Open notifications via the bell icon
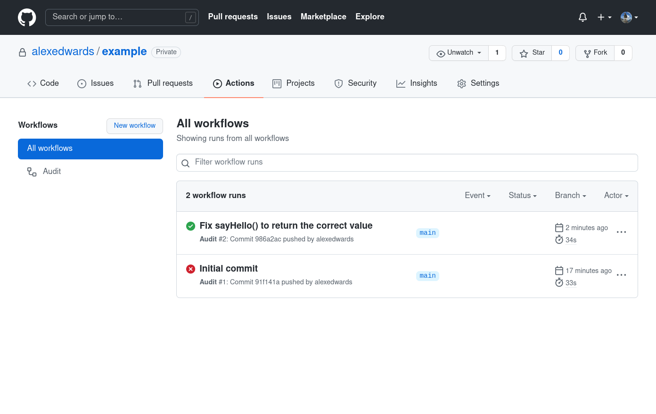Image resolution: width=656 pixels, height=414 pixels. pos(582,17)
